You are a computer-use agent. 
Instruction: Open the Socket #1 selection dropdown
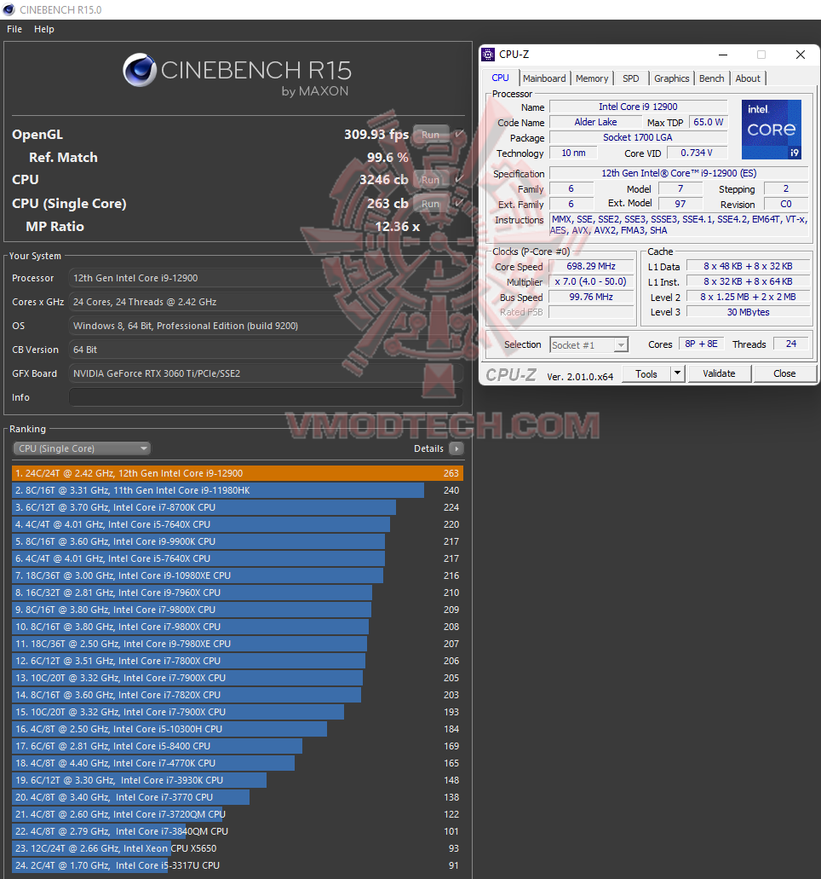(588, 344)
